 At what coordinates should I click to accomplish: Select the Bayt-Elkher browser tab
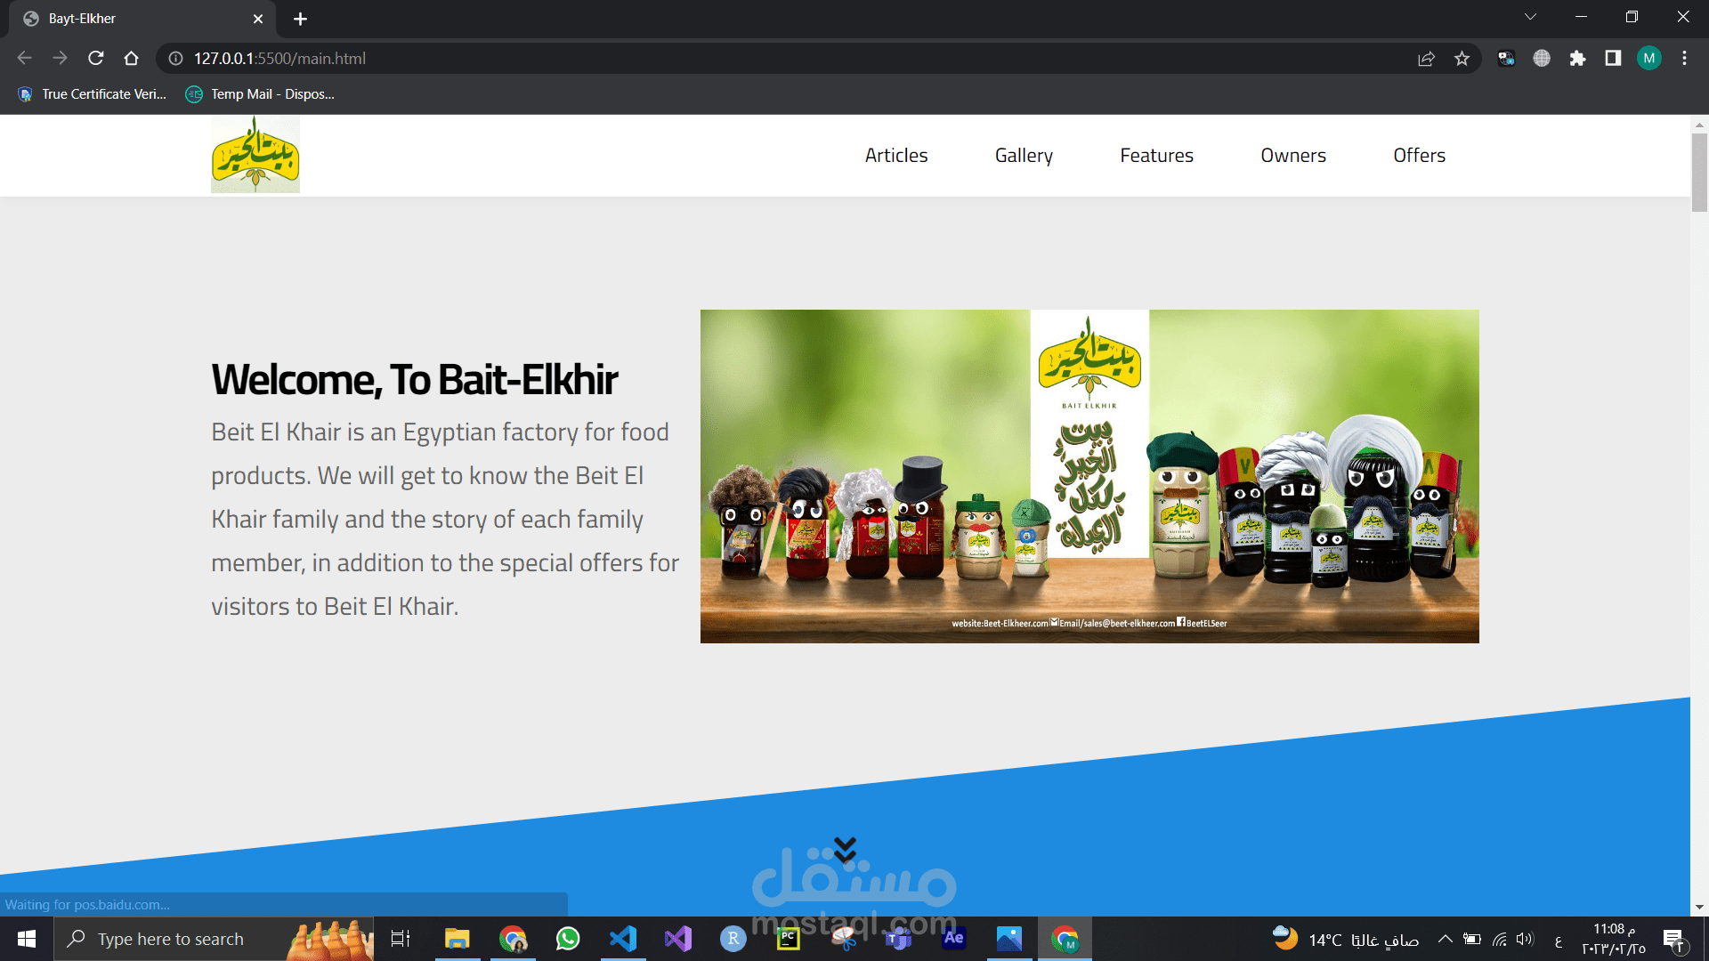[142, 19]
